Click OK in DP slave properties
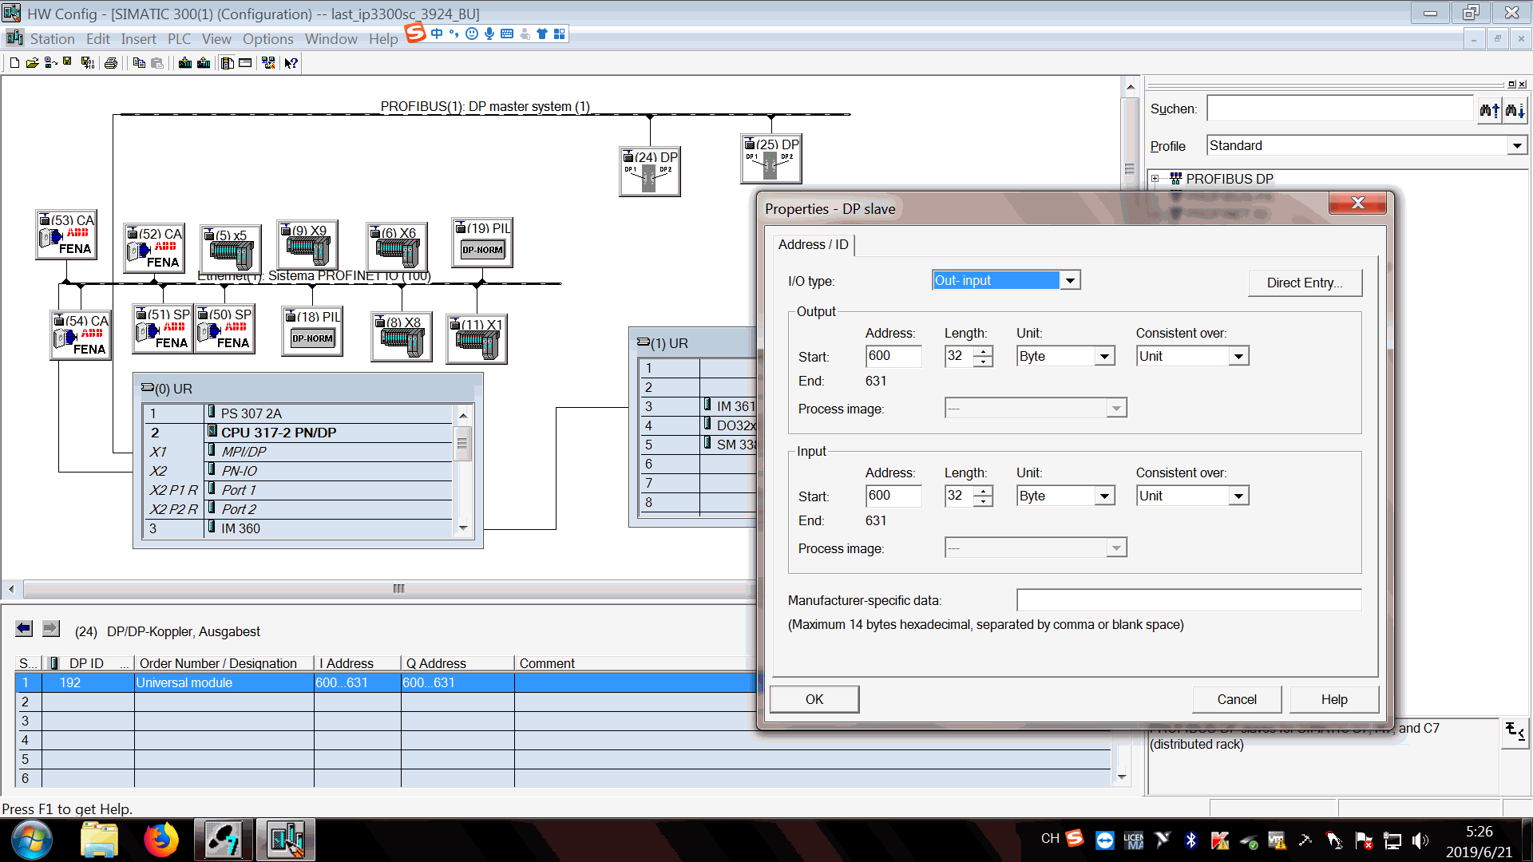 click(814, 699)
